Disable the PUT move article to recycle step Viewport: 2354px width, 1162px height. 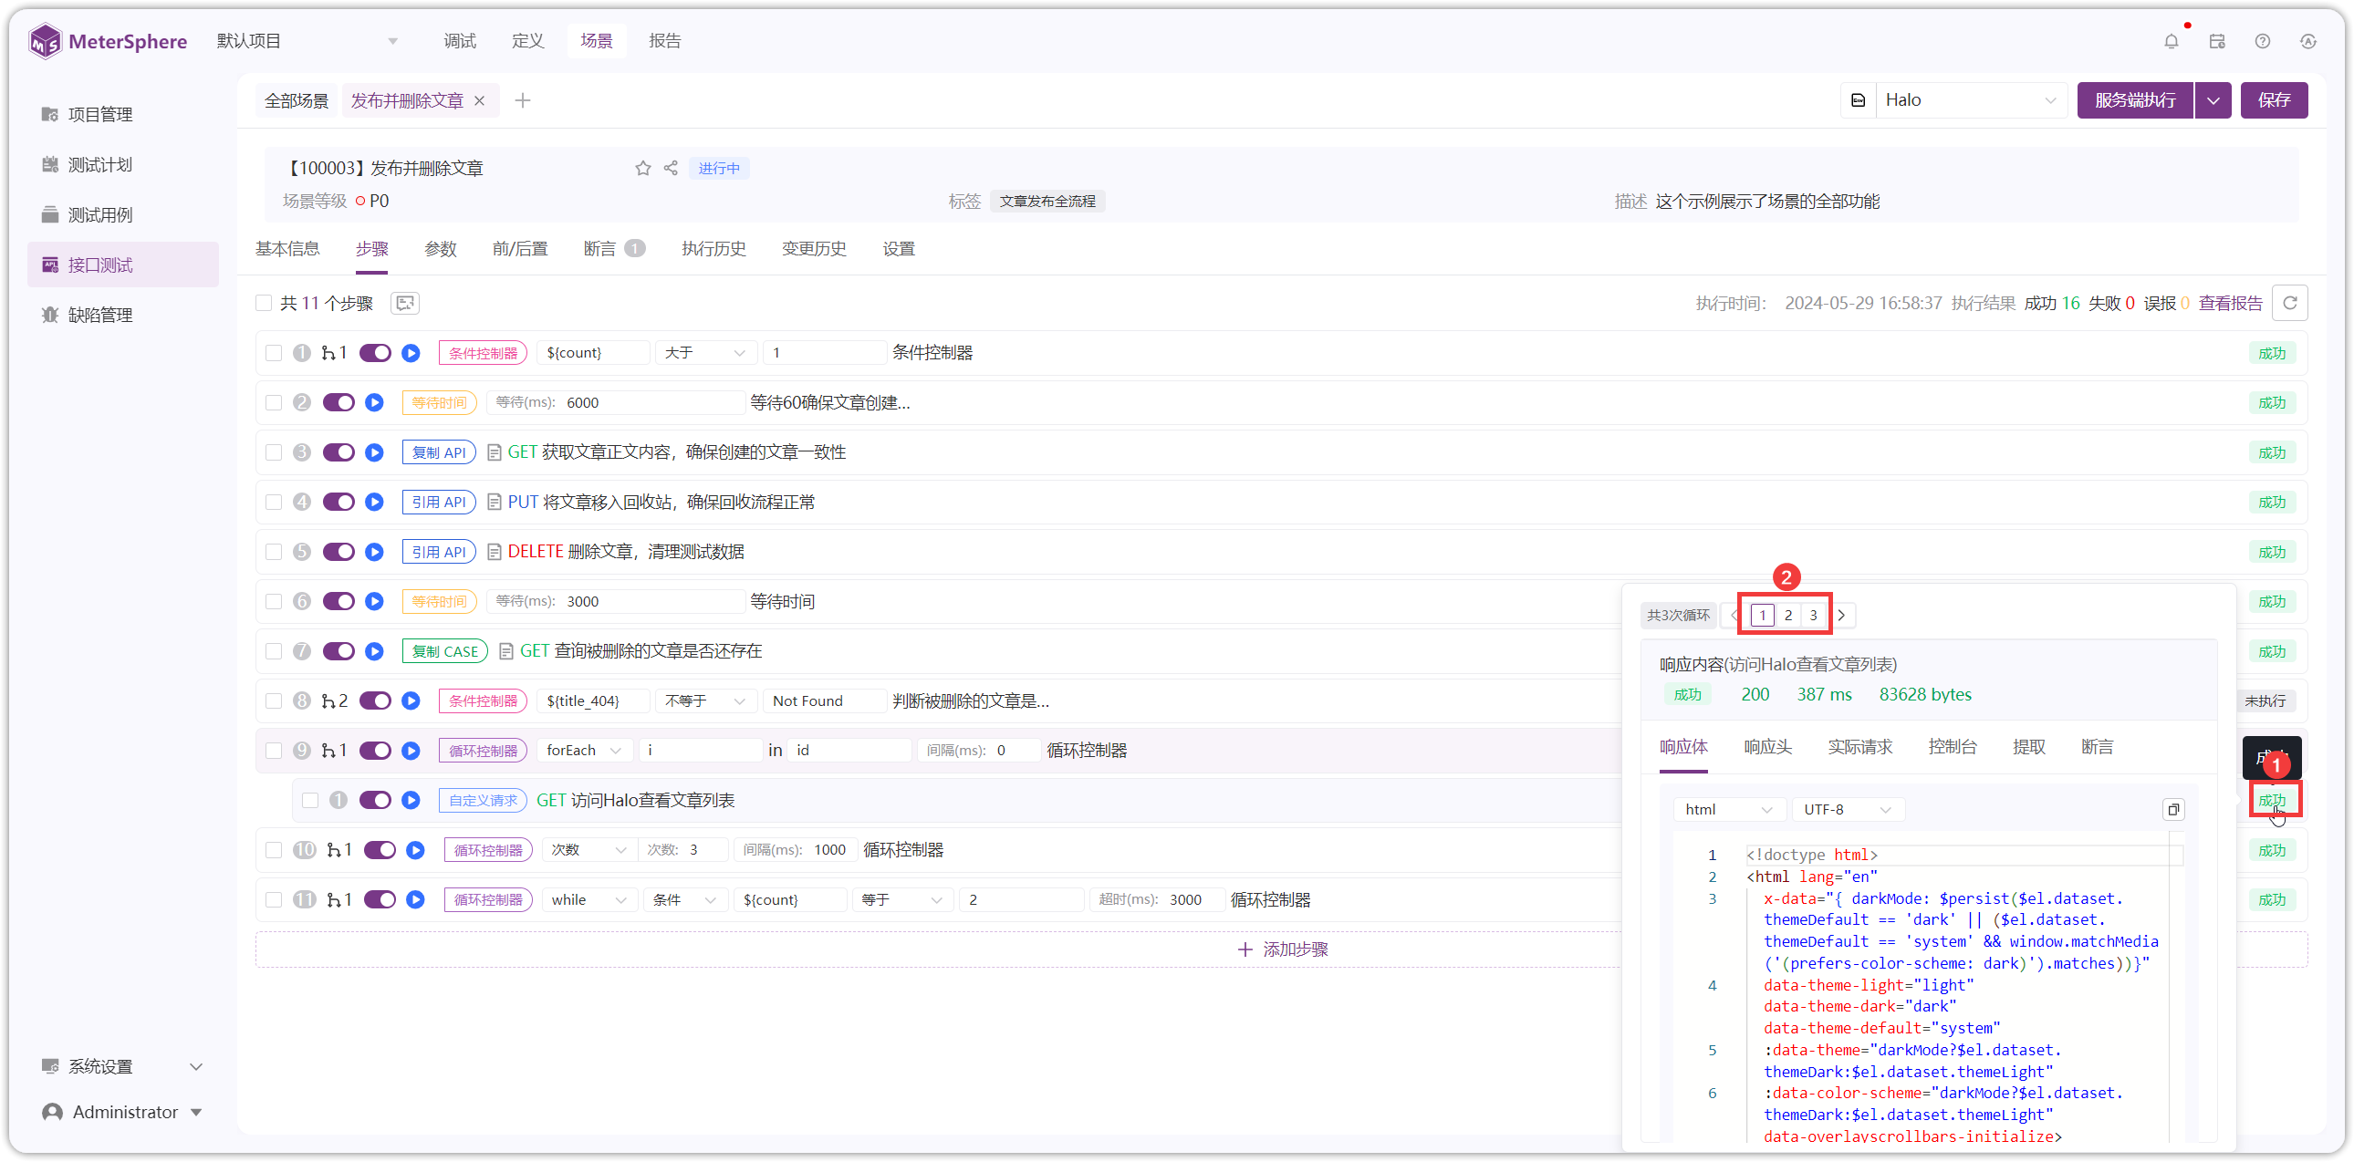339,503
